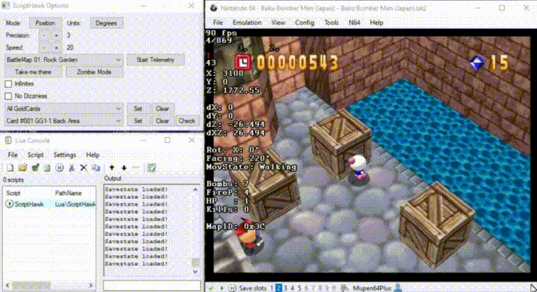Click Lua console input field
This screenshot has height=292, width=537.
tap(152, 285)
